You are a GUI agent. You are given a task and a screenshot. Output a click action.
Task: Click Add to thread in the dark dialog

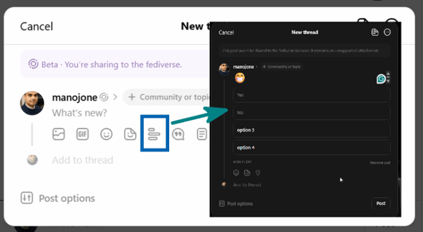[x=247, y=185]
